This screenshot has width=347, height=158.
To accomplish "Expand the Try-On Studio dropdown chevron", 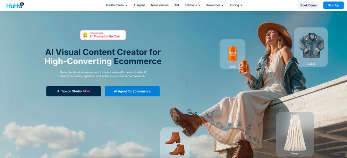I will tap(126, 5).
